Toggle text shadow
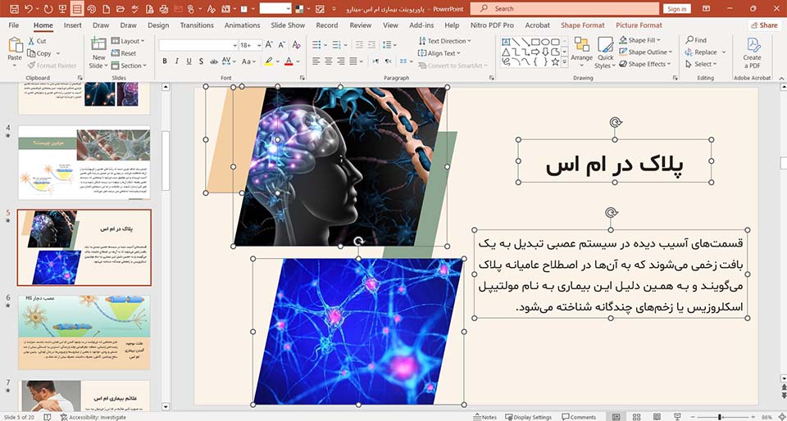787x421 pixels. (x=202, y=61)
